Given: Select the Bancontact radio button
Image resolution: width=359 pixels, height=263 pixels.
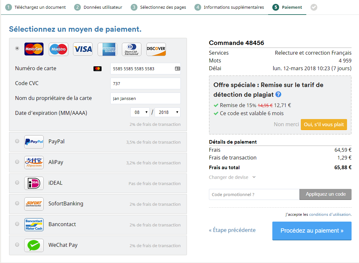Looking at the screenshot, I should (x=17, y=224).
